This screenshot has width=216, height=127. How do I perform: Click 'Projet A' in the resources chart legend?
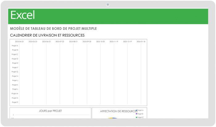pyautogui.click(x=140, y=110)
